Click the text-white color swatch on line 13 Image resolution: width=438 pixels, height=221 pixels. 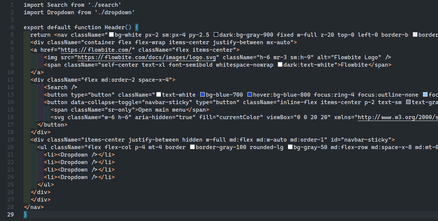[159, 95]
